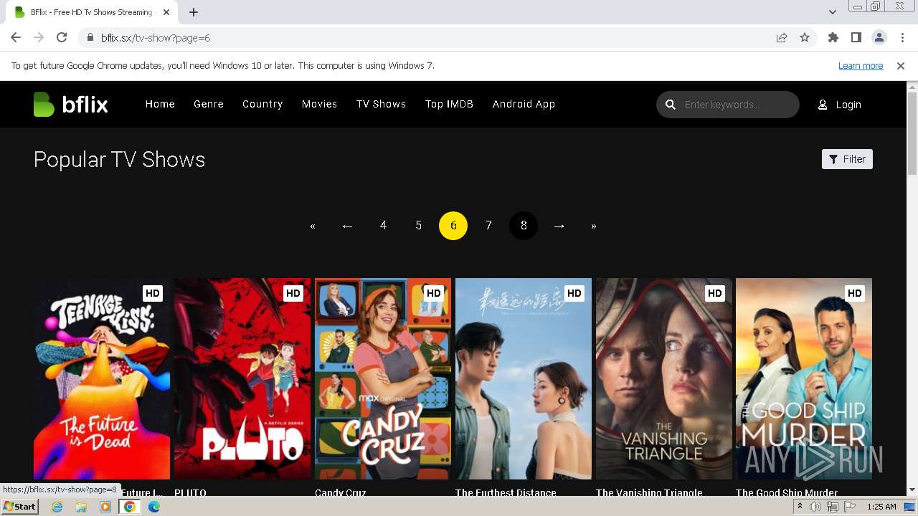Click Chrome icon in taskbar

point(130,507)
